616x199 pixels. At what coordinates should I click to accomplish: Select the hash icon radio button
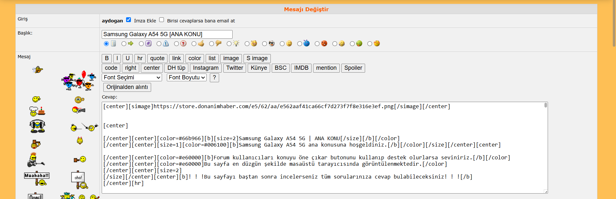coord(141,44)
